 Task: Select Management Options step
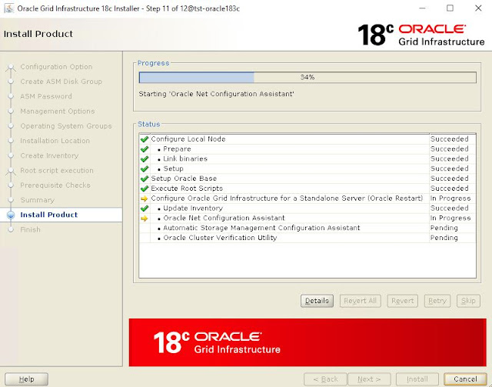58,112
